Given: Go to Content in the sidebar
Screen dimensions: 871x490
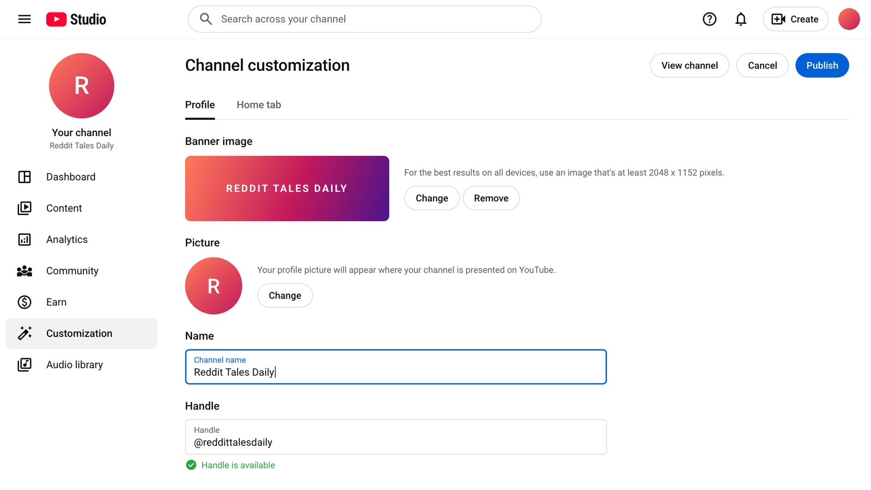Looking at the screenshot, I should click(x=82, y=208).
